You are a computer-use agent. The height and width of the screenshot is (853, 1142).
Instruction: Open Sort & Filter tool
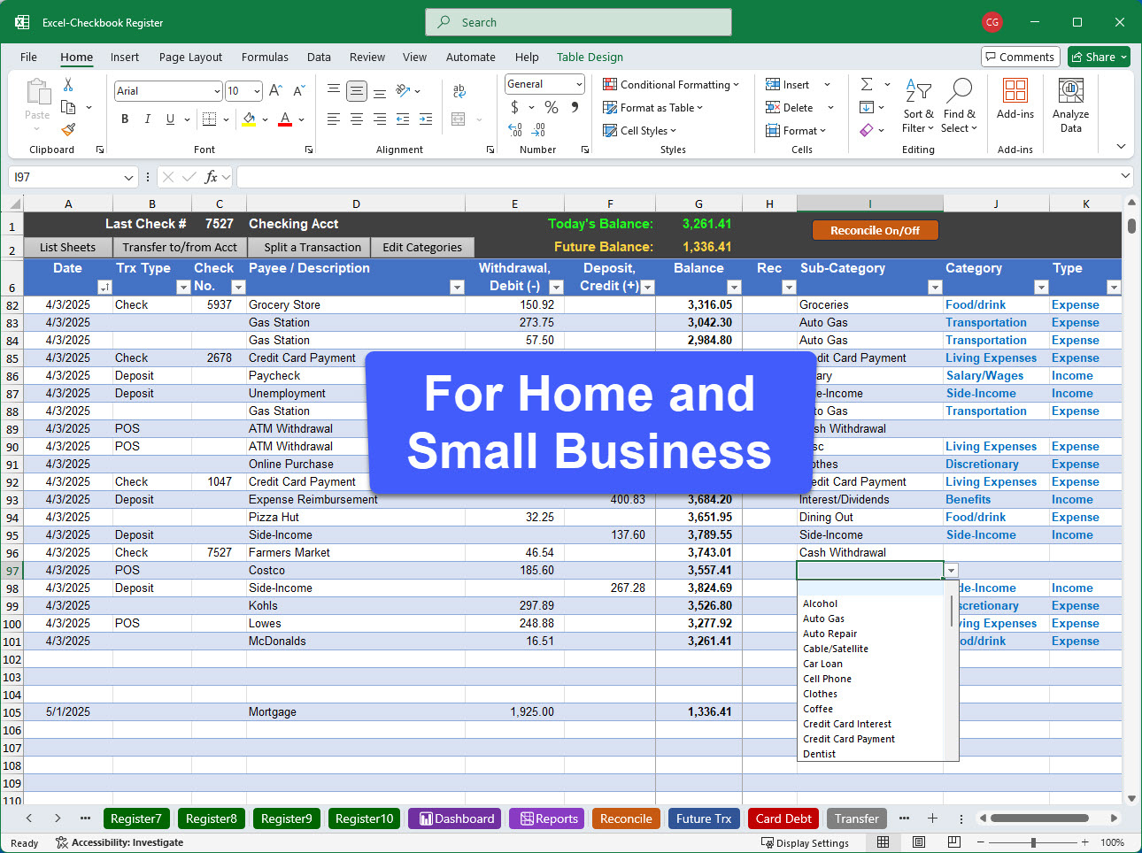[918, 106]
